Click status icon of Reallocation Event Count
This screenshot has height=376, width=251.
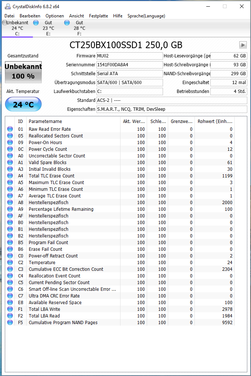coord(10,276)
